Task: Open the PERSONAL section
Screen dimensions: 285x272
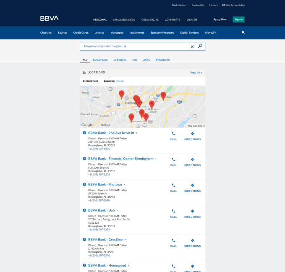Action: [100, 20]
